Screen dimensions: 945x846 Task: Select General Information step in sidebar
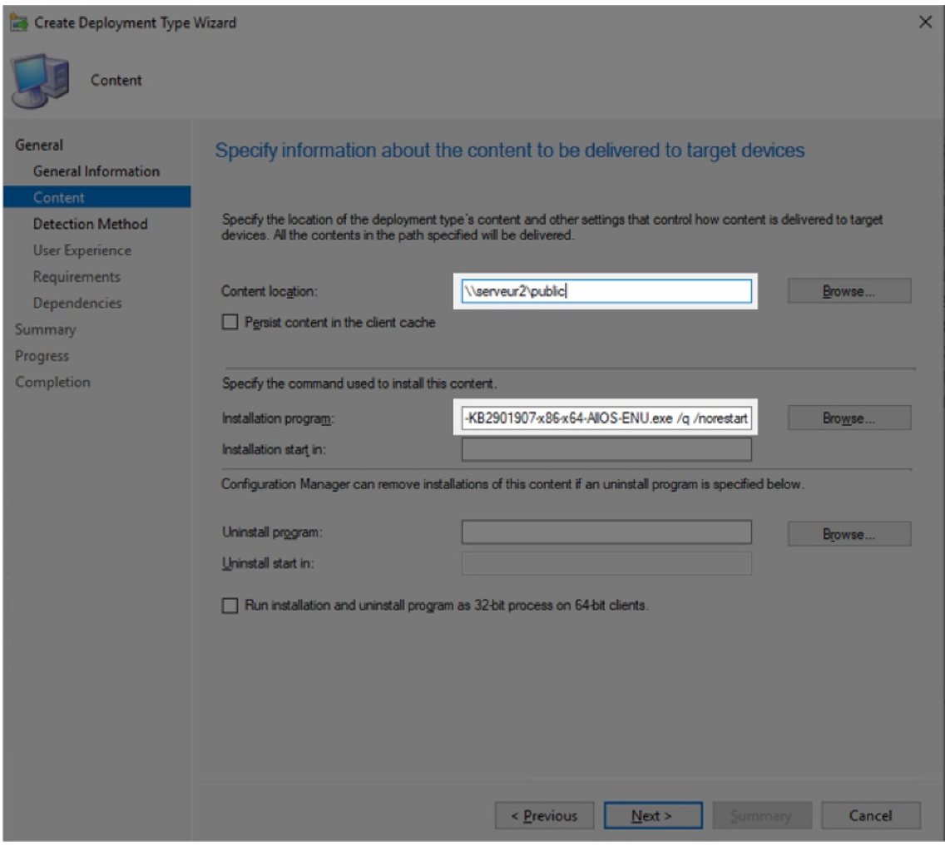[x=96, y=171]
